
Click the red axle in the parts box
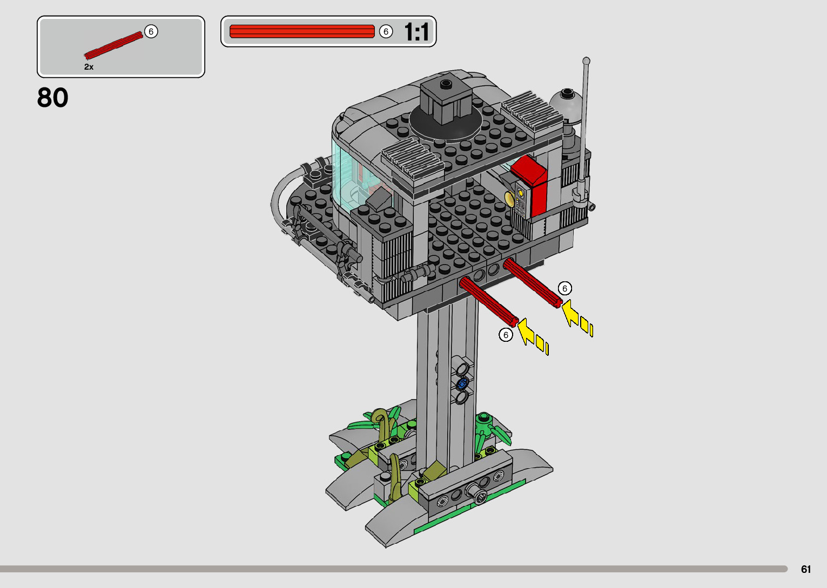113,45
